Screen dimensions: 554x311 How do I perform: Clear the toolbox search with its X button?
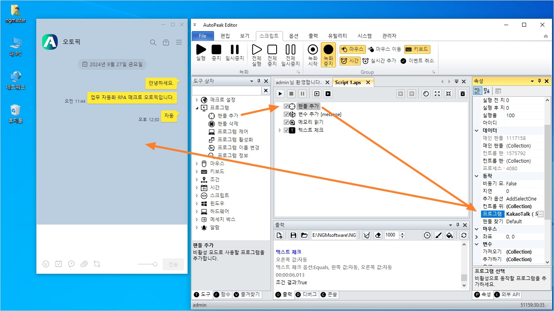pos(265,91)
